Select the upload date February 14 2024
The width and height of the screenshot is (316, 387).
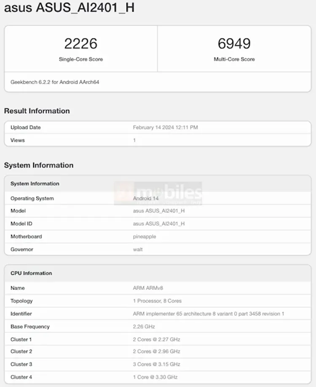(x=165, y=127)
